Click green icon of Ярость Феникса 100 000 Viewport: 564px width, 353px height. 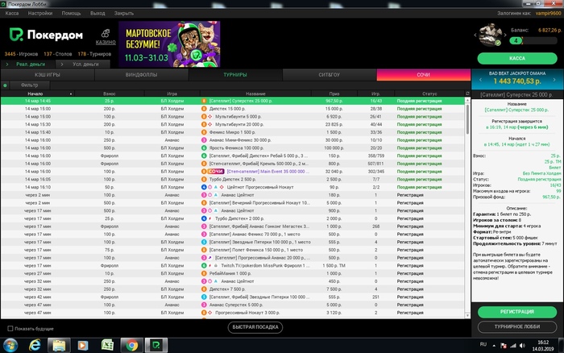(x=204, y=148)
